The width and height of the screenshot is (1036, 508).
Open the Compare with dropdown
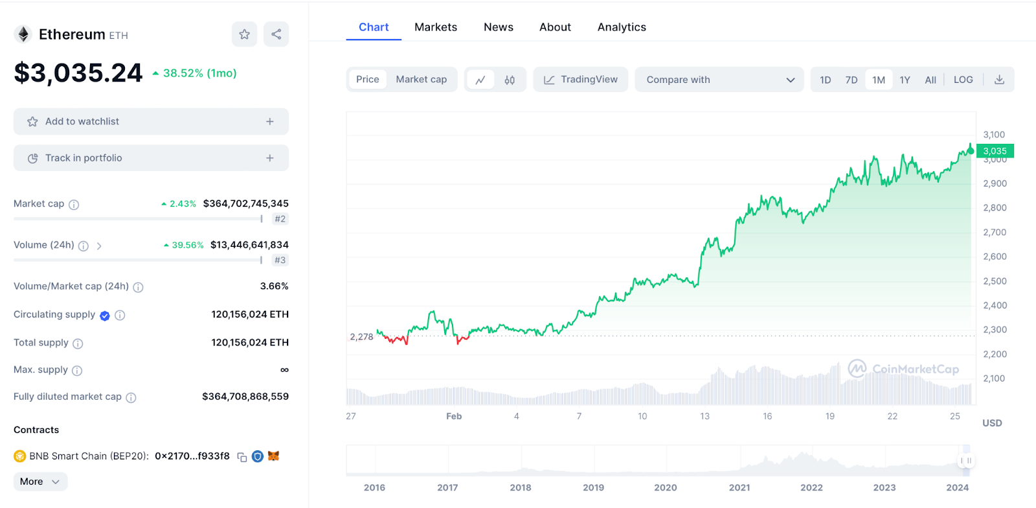pos(719,80)
